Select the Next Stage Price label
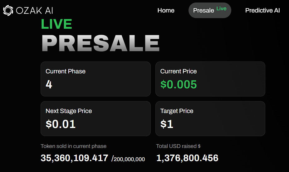Image resolution: width=289 pixels, height=172 pixels. point(69,111)
